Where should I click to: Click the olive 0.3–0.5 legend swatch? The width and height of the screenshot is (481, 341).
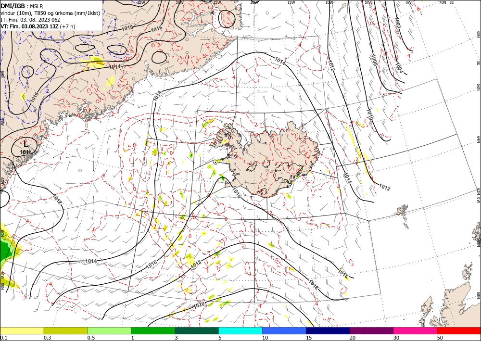click(65, 330)
